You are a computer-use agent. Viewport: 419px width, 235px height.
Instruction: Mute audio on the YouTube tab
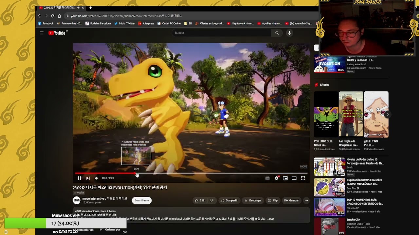pyautogui.click(x=78, y=8)
